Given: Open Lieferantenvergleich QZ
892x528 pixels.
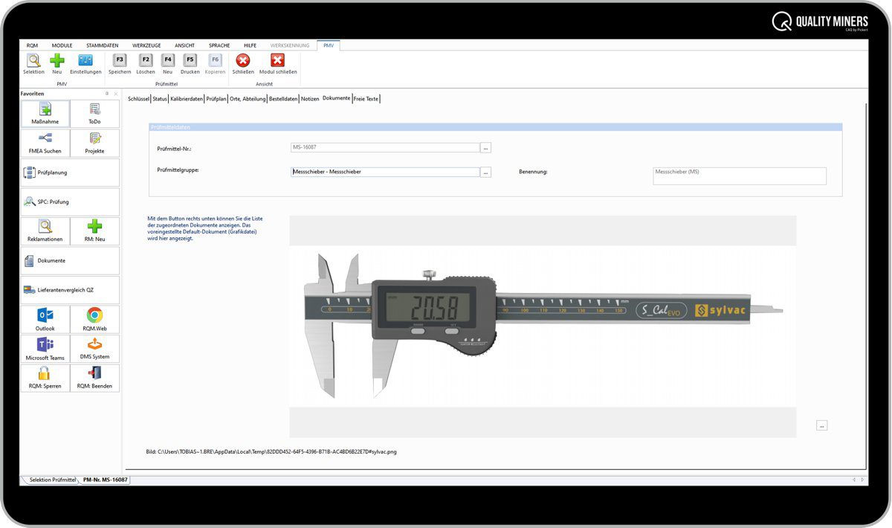Looking at the screenshot, I should (70, 290).
